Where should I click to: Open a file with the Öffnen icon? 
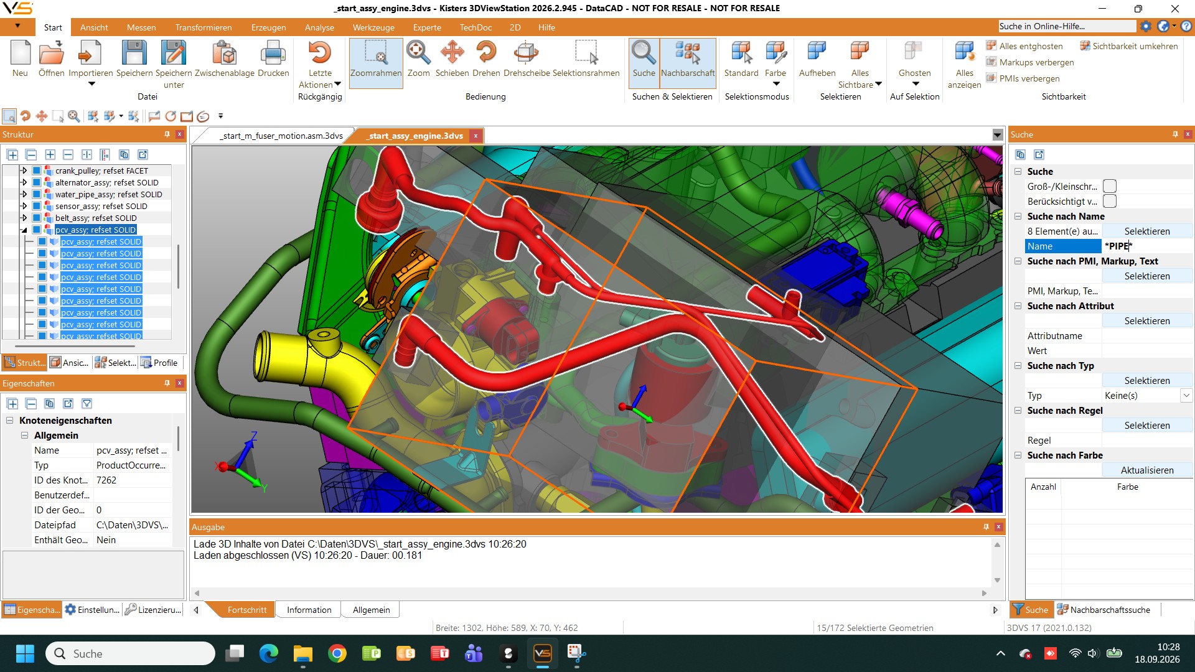pyautogui.click(x=51, y=53)
